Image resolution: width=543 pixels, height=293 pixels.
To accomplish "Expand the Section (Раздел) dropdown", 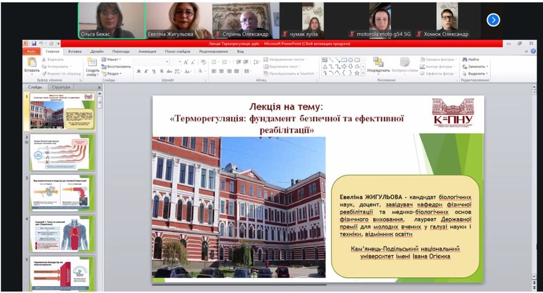I will (112, 74).
